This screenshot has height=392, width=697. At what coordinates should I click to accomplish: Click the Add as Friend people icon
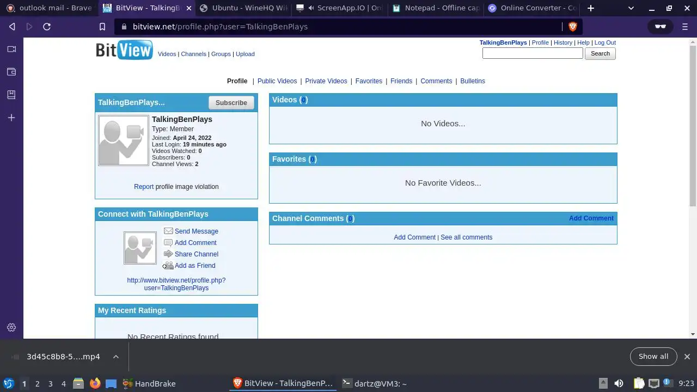point(169,266)
